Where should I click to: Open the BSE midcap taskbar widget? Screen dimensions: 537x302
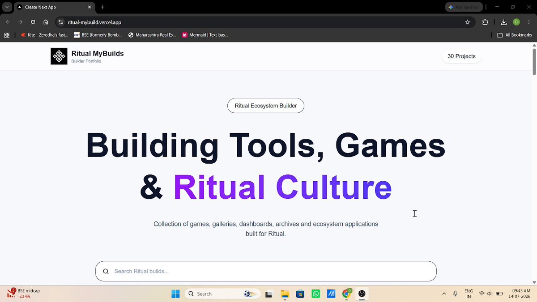23,293
